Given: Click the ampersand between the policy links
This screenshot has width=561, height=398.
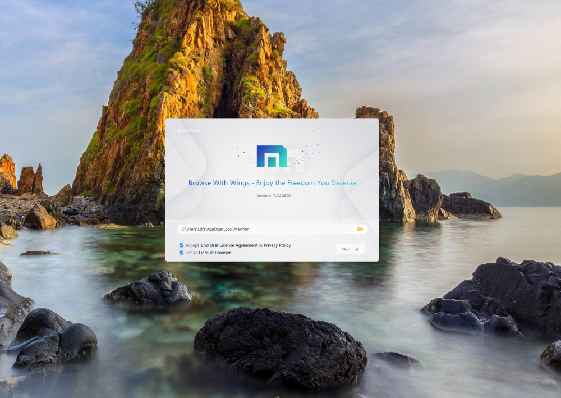Looking at the screenshot, I should click(260, 245).
